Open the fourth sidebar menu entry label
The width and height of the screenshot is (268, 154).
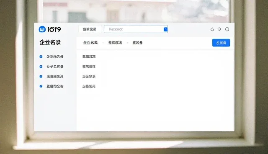55,86
